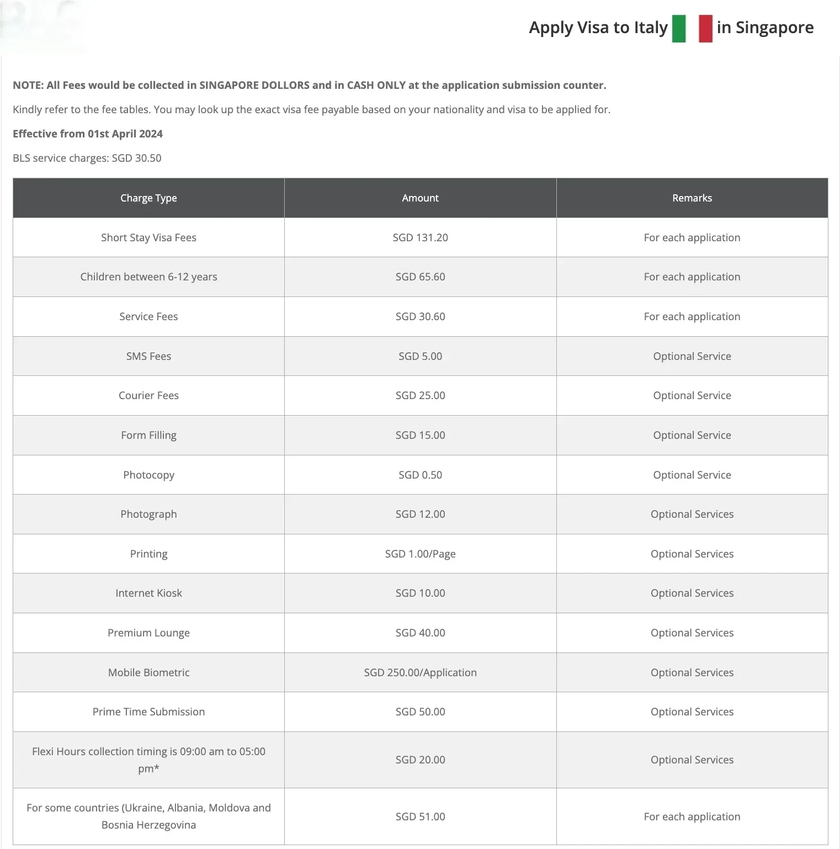Select the Mobile Biometric amount cell
The height and width of the screenshot is (849, 840).
pos(420,673)
